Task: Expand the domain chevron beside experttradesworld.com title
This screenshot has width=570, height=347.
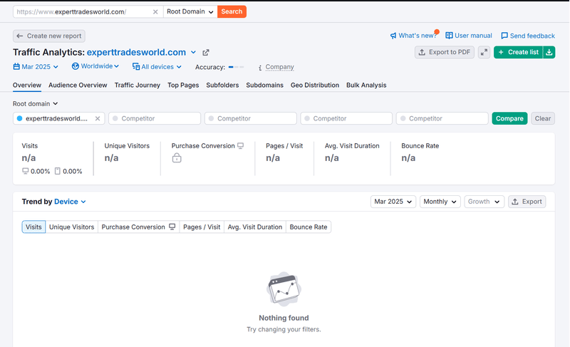Action: click(193, 52)
